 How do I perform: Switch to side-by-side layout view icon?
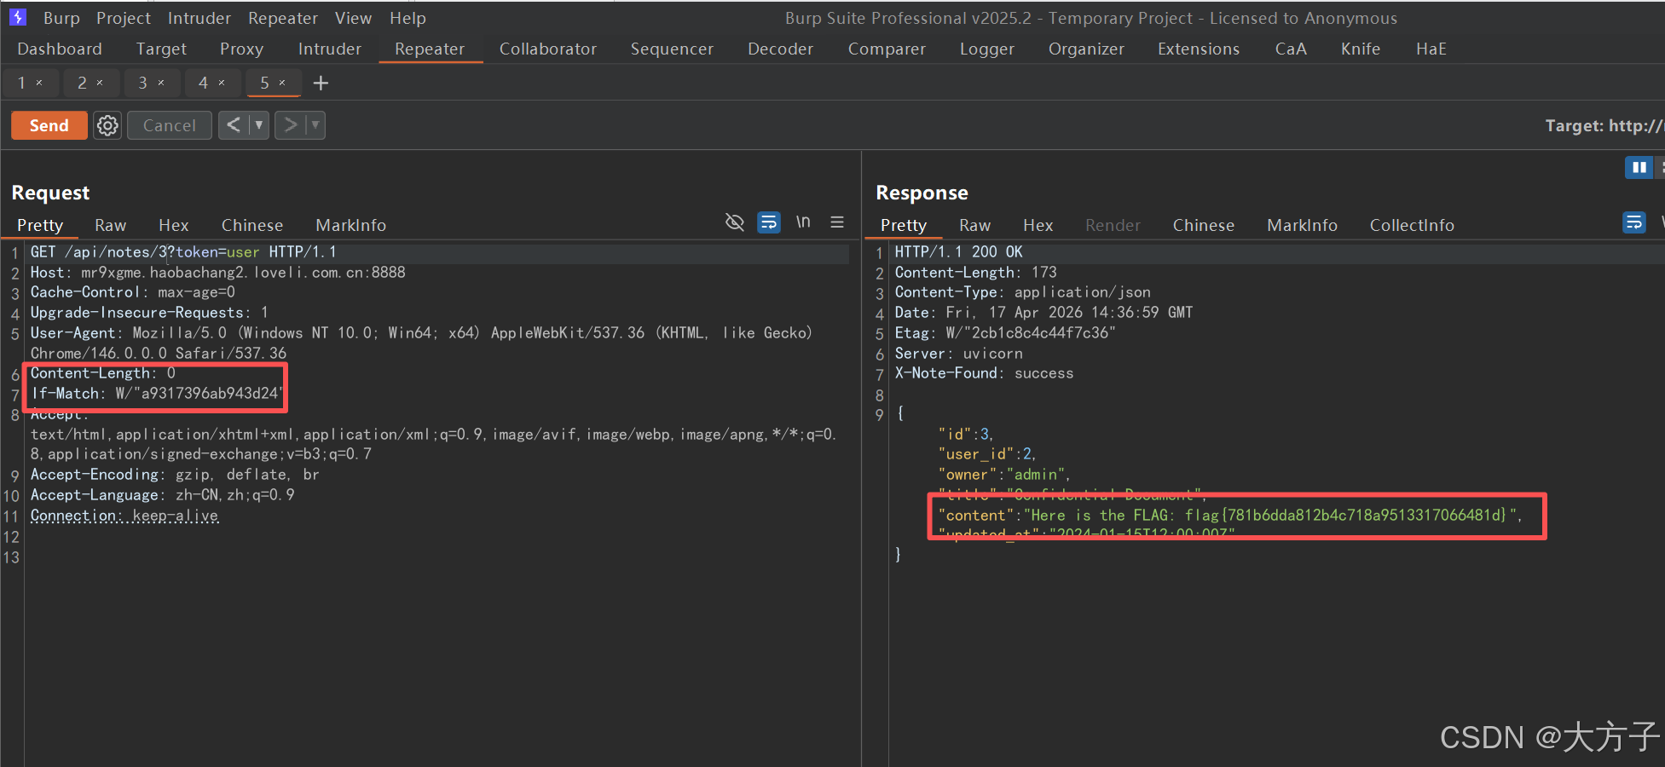(x=1639, y=167)
